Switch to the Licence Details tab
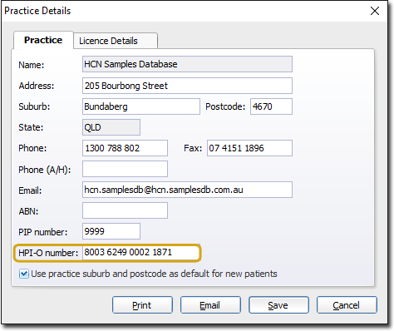 coord(116,41)
